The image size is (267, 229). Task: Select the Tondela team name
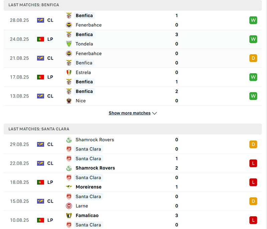pos(84,44)
